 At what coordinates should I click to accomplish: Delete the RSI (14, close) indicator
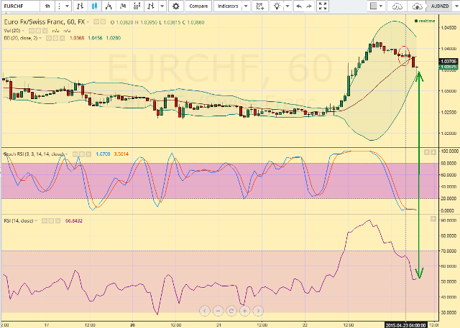click(x=57, y=221)
